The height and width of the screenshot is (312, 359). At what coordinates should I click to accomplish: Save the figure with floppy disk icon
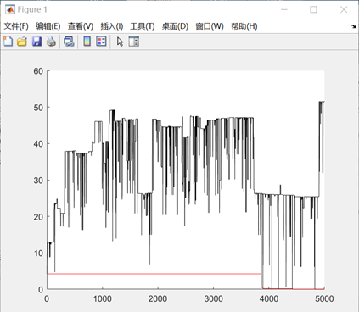point(36,42)
